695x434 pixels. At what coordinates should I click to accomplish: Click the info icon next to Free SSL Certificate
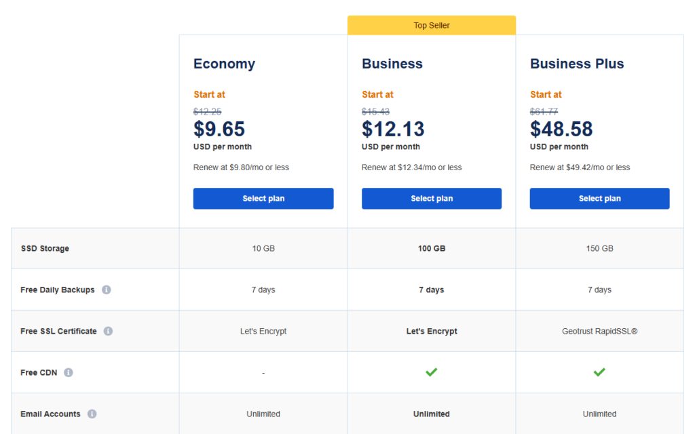pyautogui.click(x=109, y=331)
